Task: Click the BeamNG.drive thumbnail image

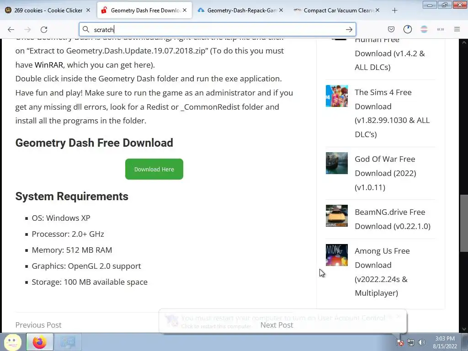Action: point(337,216)
